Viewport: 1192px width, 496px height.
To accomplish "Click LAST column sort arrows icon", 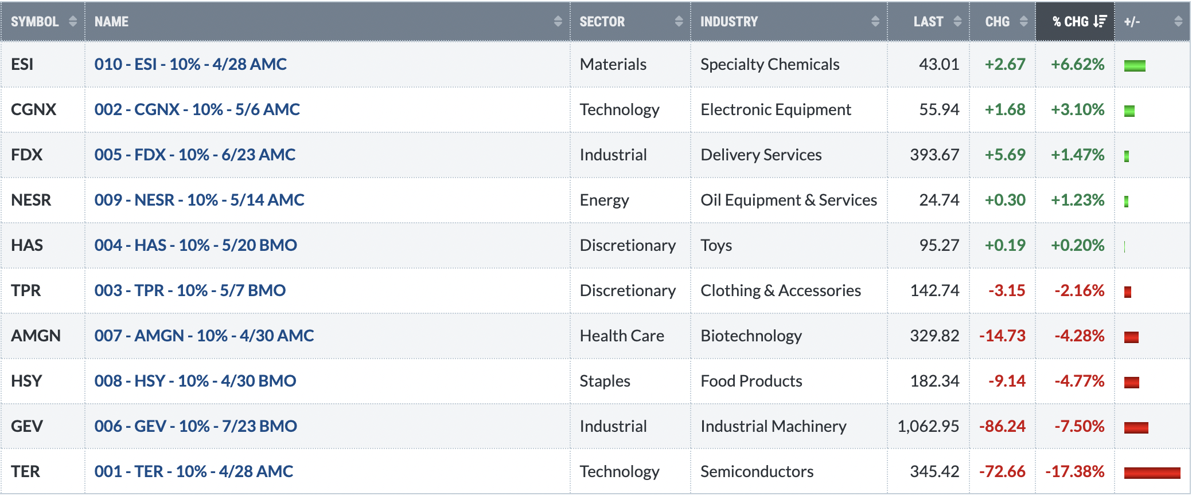I will (x=957, y=22).
